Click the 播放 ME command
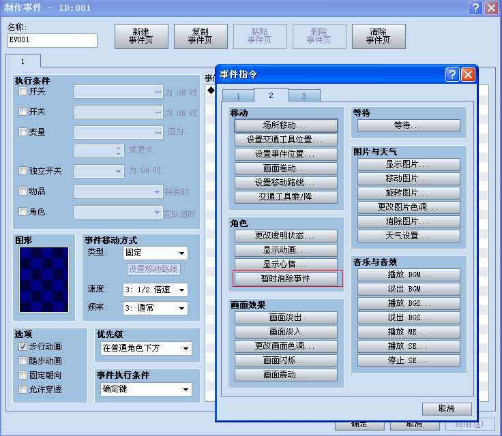The height and width of the screenshot is (436, 502). [409, 332]
